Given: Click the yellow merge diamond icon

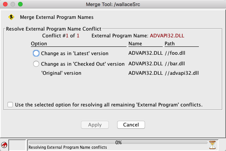Looking at the screenshot, I should [x=11, y=17].
